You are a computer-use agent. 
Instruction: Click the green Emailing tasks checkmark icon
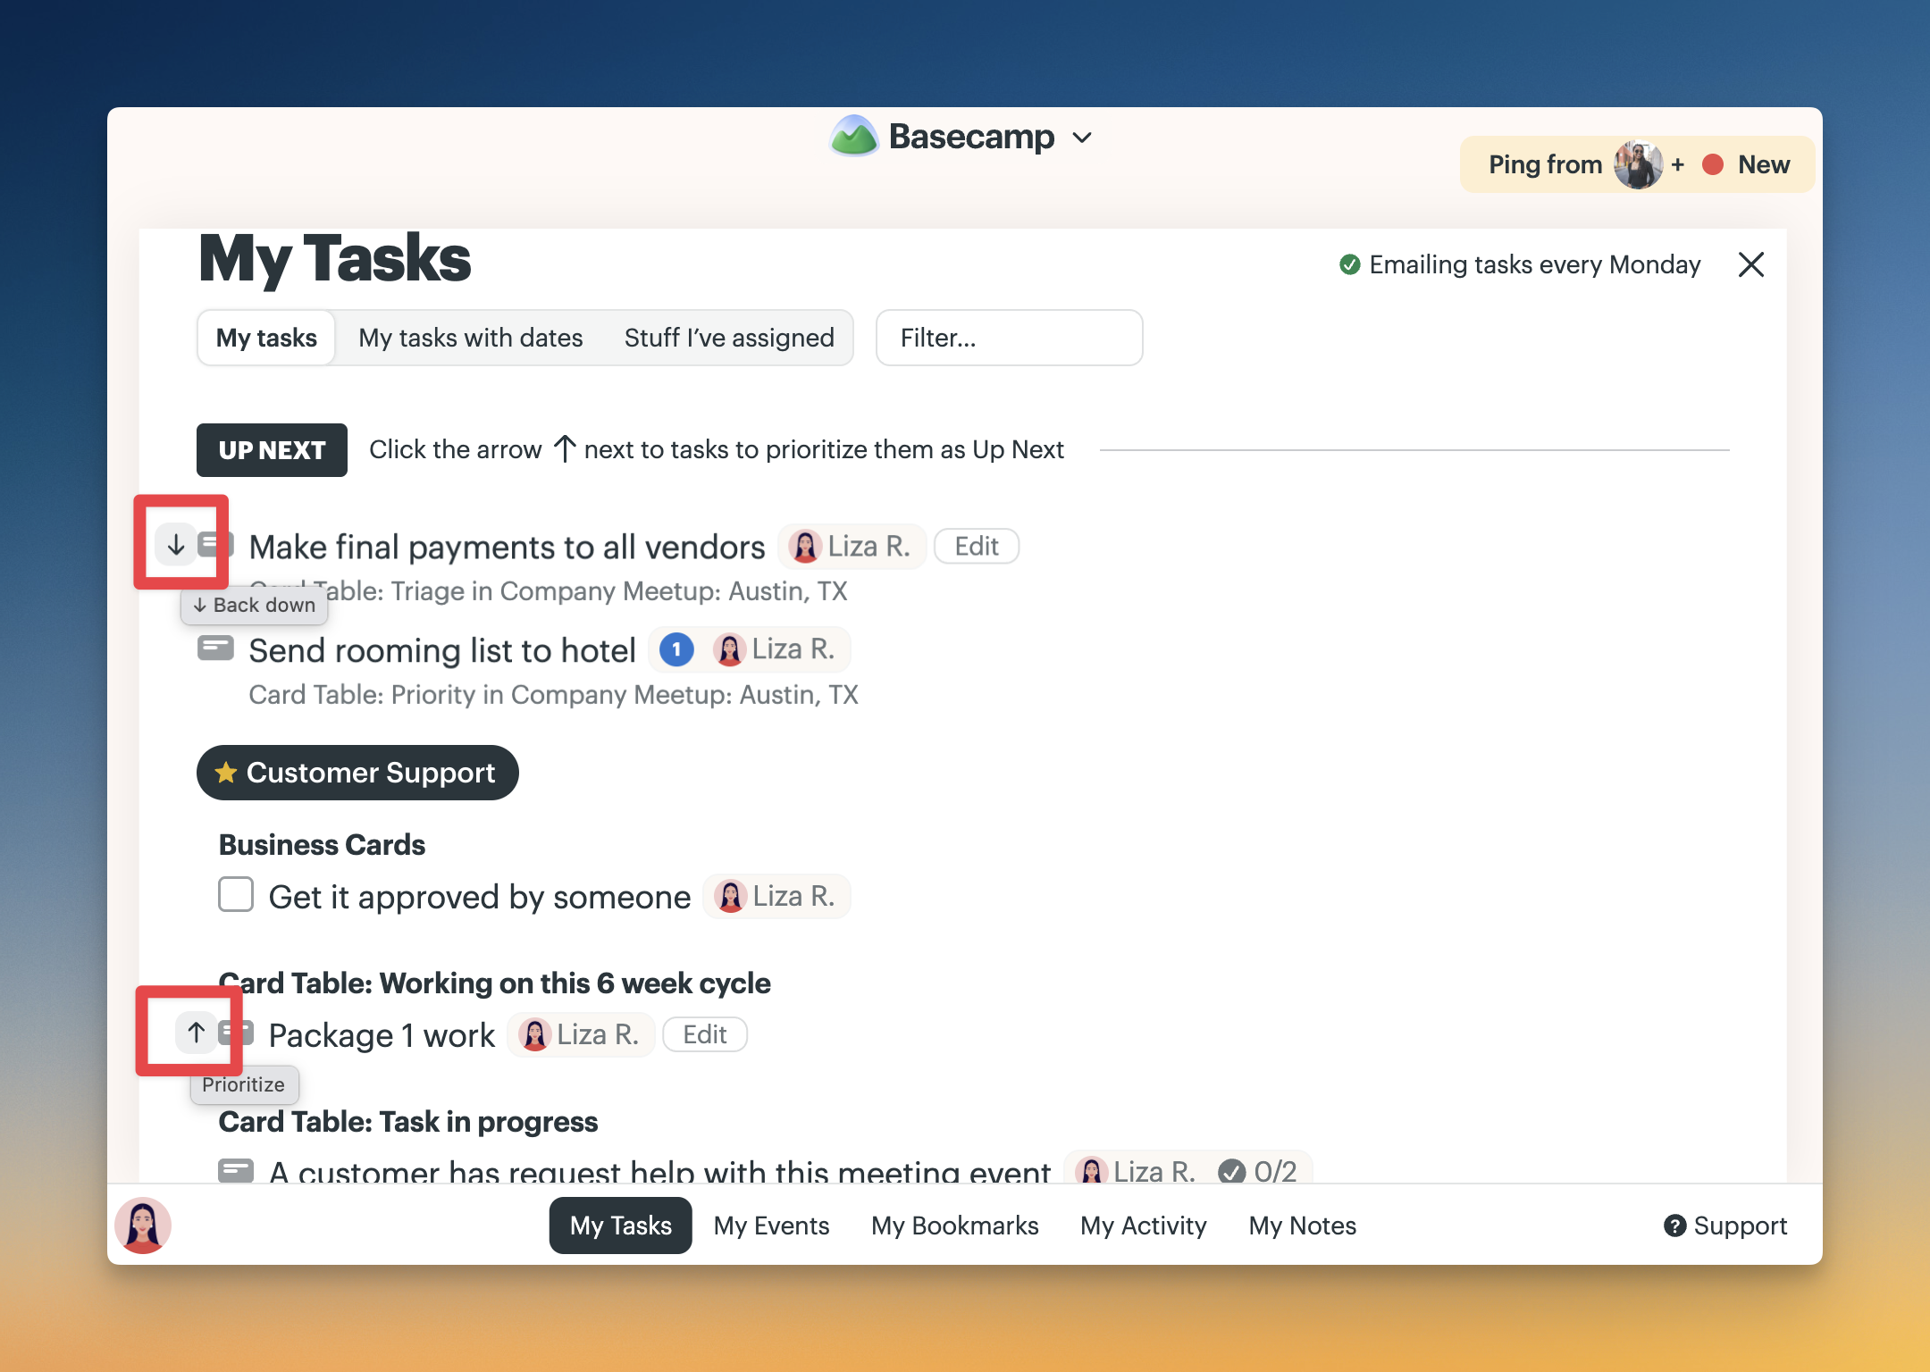click(1350, 264)
